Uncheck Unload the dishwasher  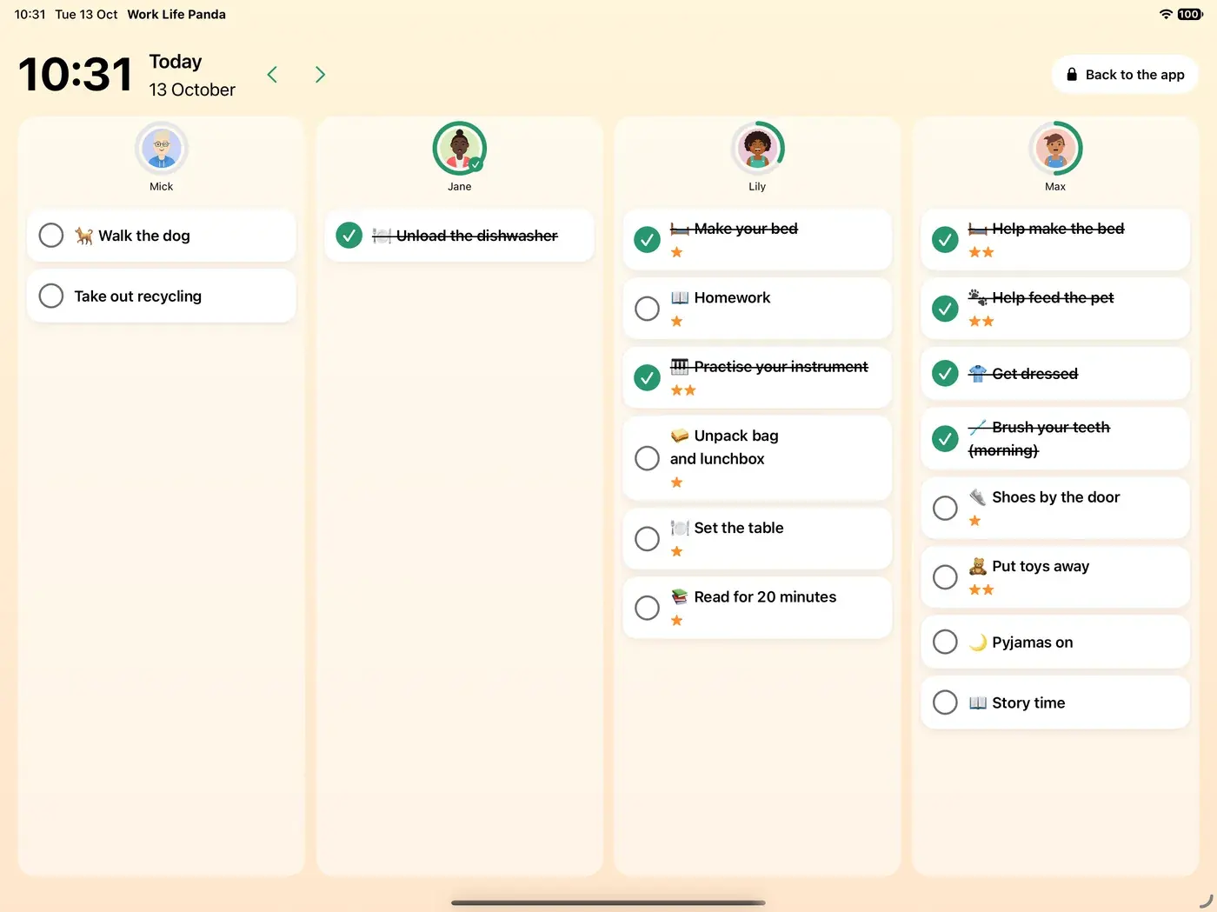point(349,236)
